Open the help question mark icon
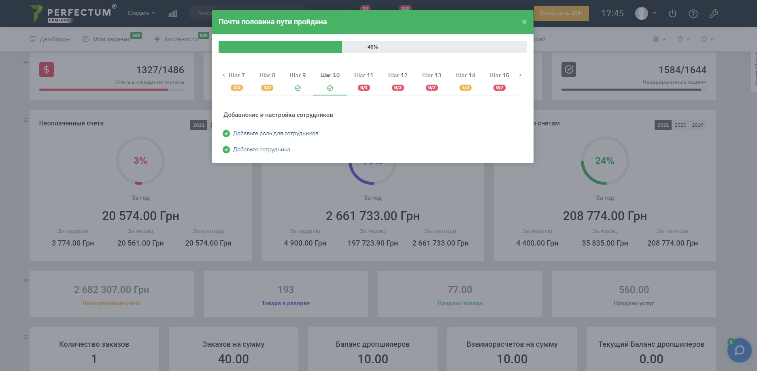 [x=693, y=13]
